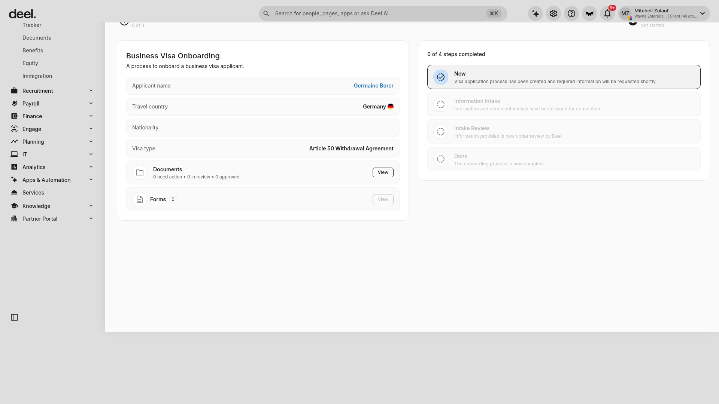Image resolution: width=719 pixels, height=404 pixels.
Task: Expand Apps & Automation chevron
Action: [91, 180]
